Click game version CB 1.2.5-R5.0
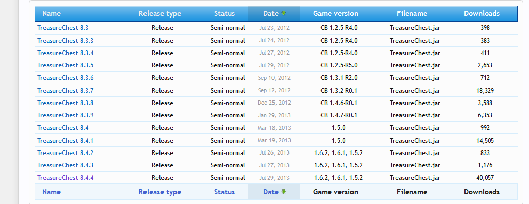This screenshot has width=529, height=204. [x=339, y=65]
